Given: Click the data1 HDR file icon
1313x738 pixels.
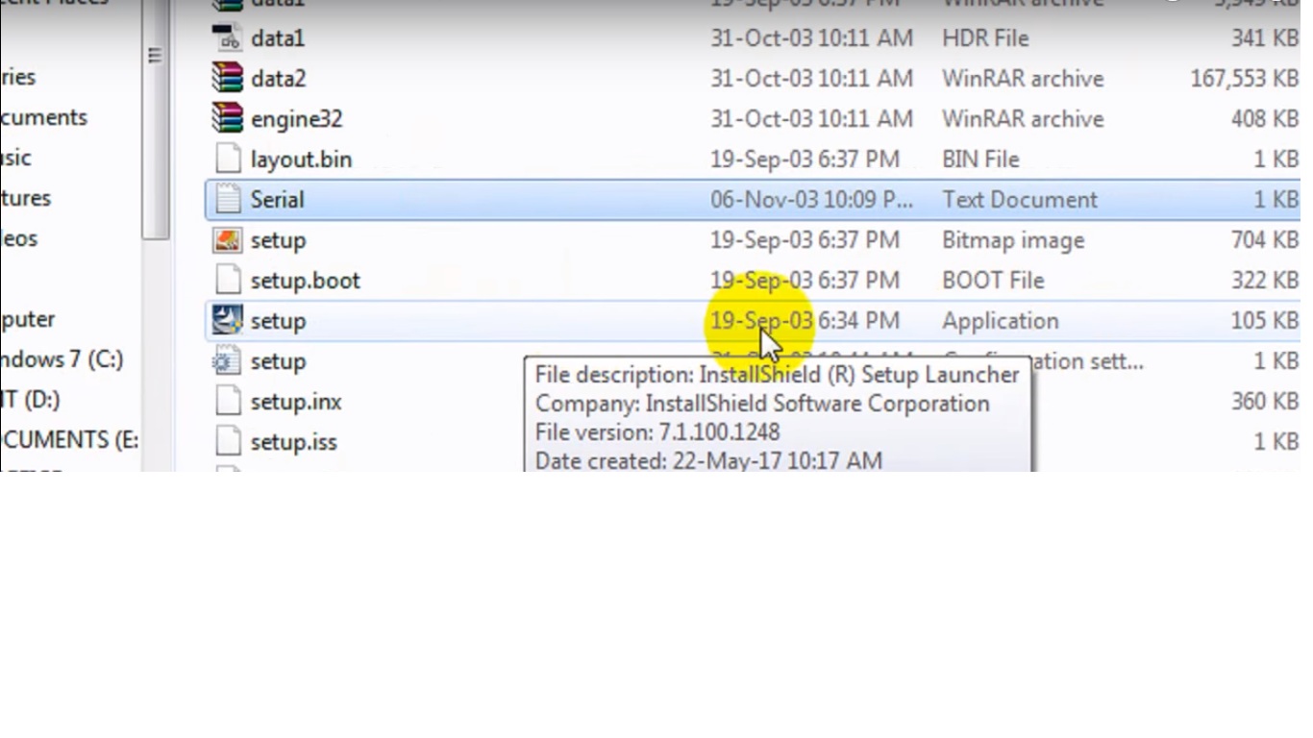Looking at the screenshot, I should (x=228, y=38).
